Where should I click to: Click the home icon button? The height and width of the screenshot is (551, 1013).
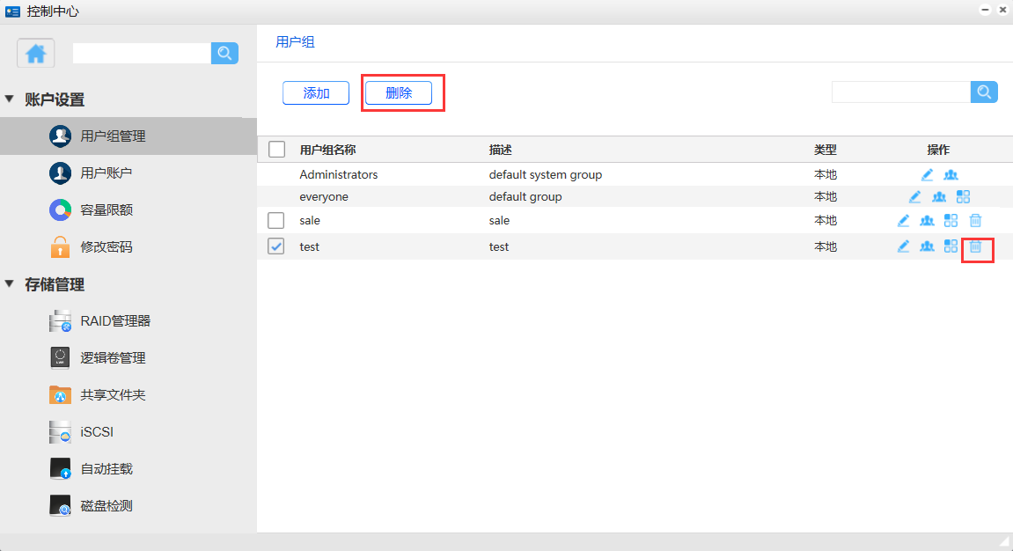coord(36,54)
